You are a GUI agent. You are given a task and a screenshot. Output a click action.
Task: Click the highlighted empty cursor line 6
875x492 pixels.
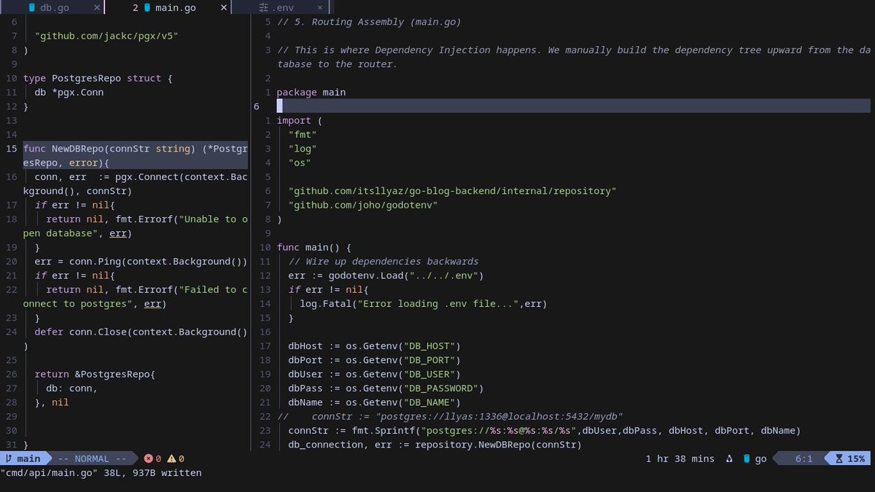573,106
